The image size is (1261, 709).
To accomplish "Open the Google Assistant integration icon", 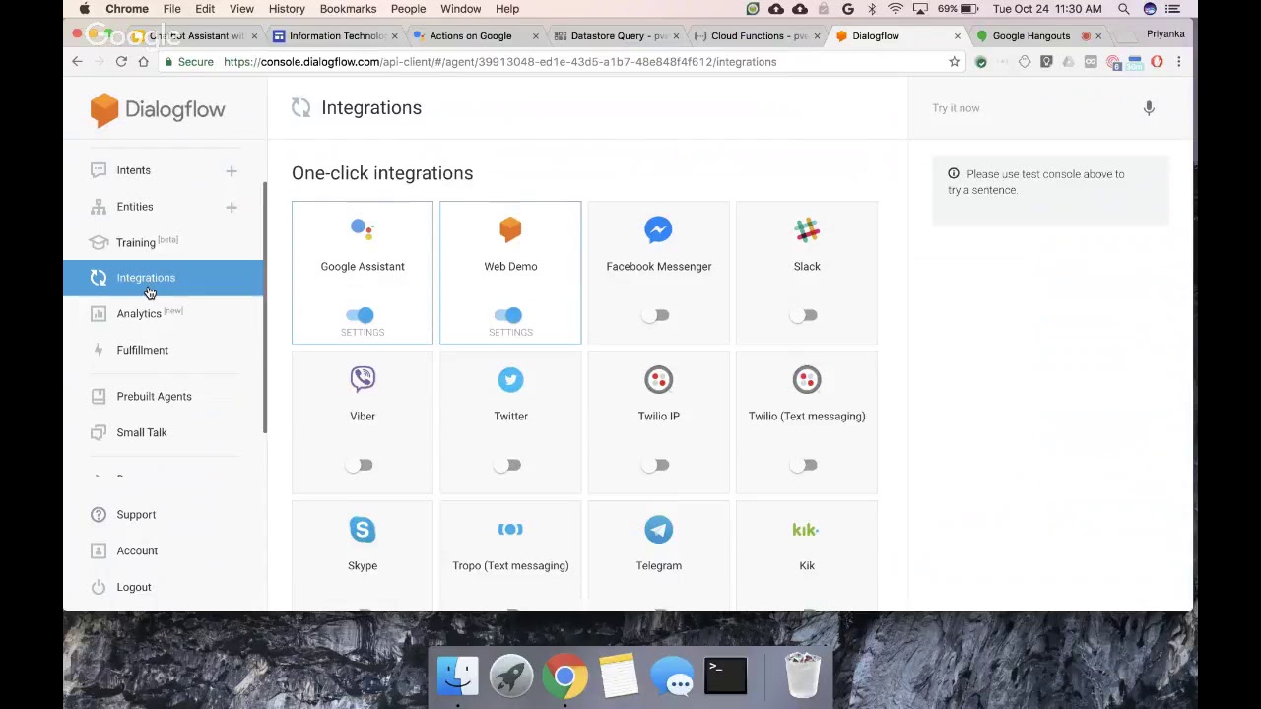I will (362, 229).
